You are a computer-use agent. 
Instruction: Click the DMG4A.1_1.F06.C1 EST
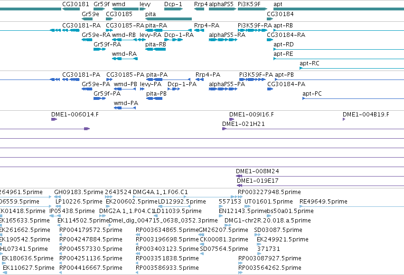[184, 197]
